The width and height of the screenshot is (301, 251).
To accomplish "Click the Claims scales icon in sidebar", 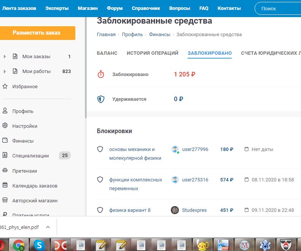I will click(5, 171).
